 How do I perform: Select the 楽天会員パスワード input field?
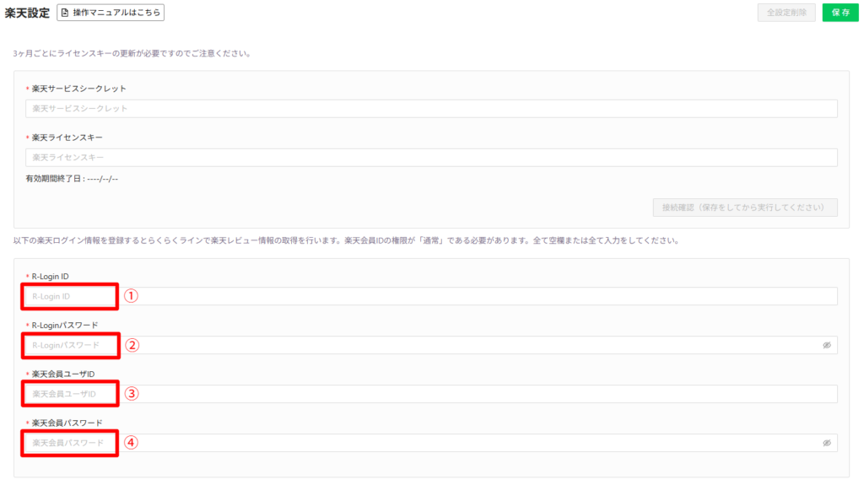(431, 443)
